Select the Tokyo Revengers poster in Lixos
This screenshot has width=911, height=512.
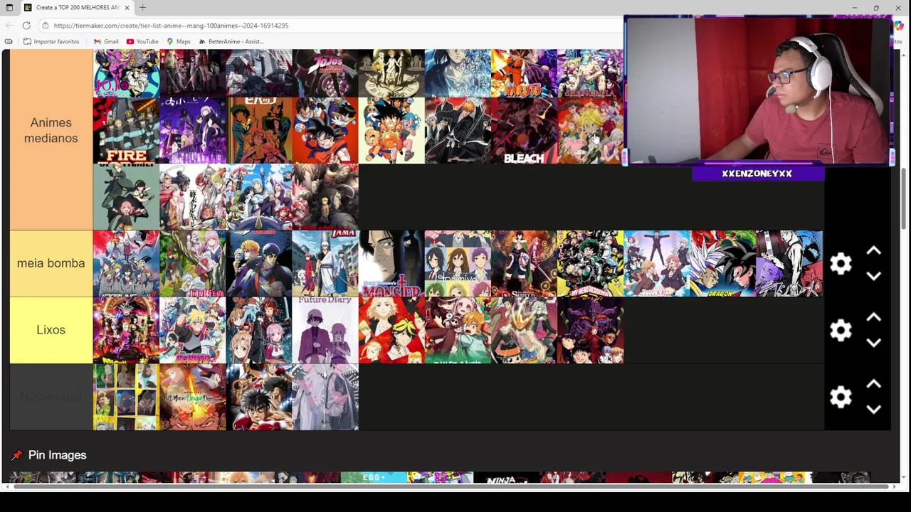(x=391, y=330)
